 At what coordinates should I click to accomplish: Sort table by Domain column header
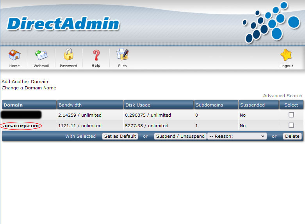pos(13,105)
